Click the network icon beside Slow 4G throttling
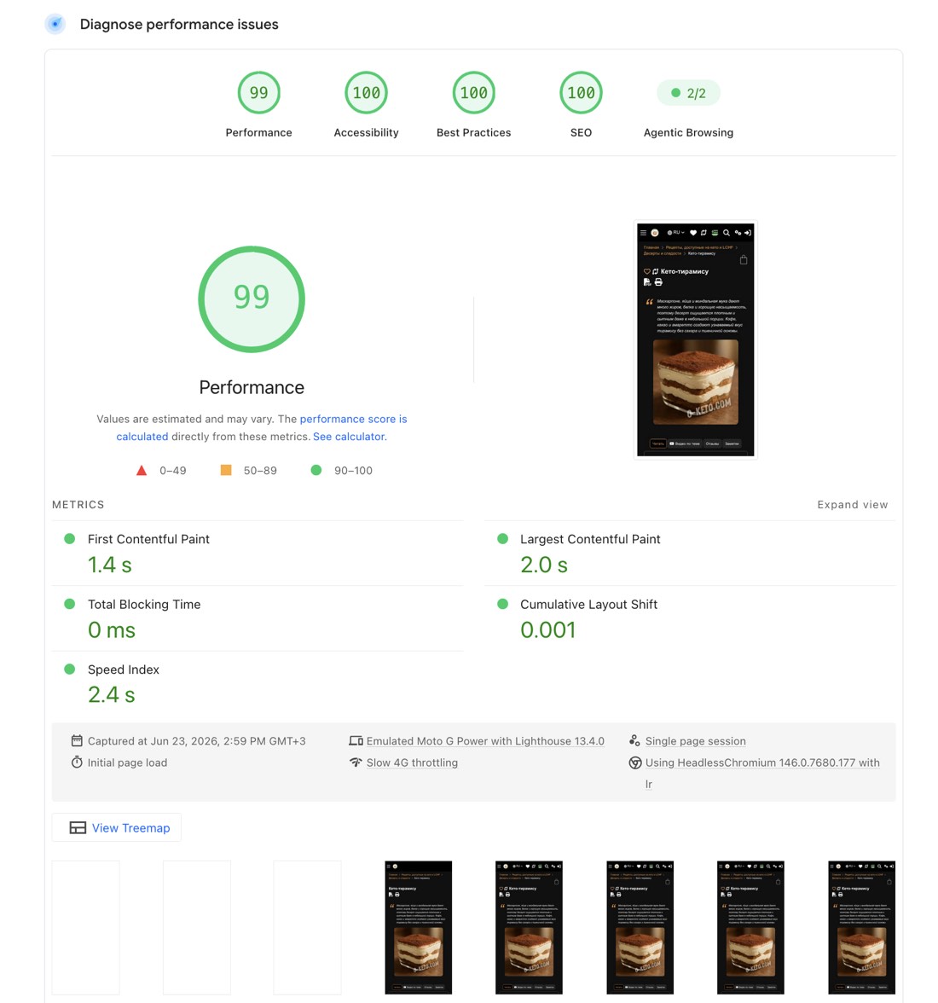Image resolution: width=938 pixels, height=1003 pixels. coord(356,762)
